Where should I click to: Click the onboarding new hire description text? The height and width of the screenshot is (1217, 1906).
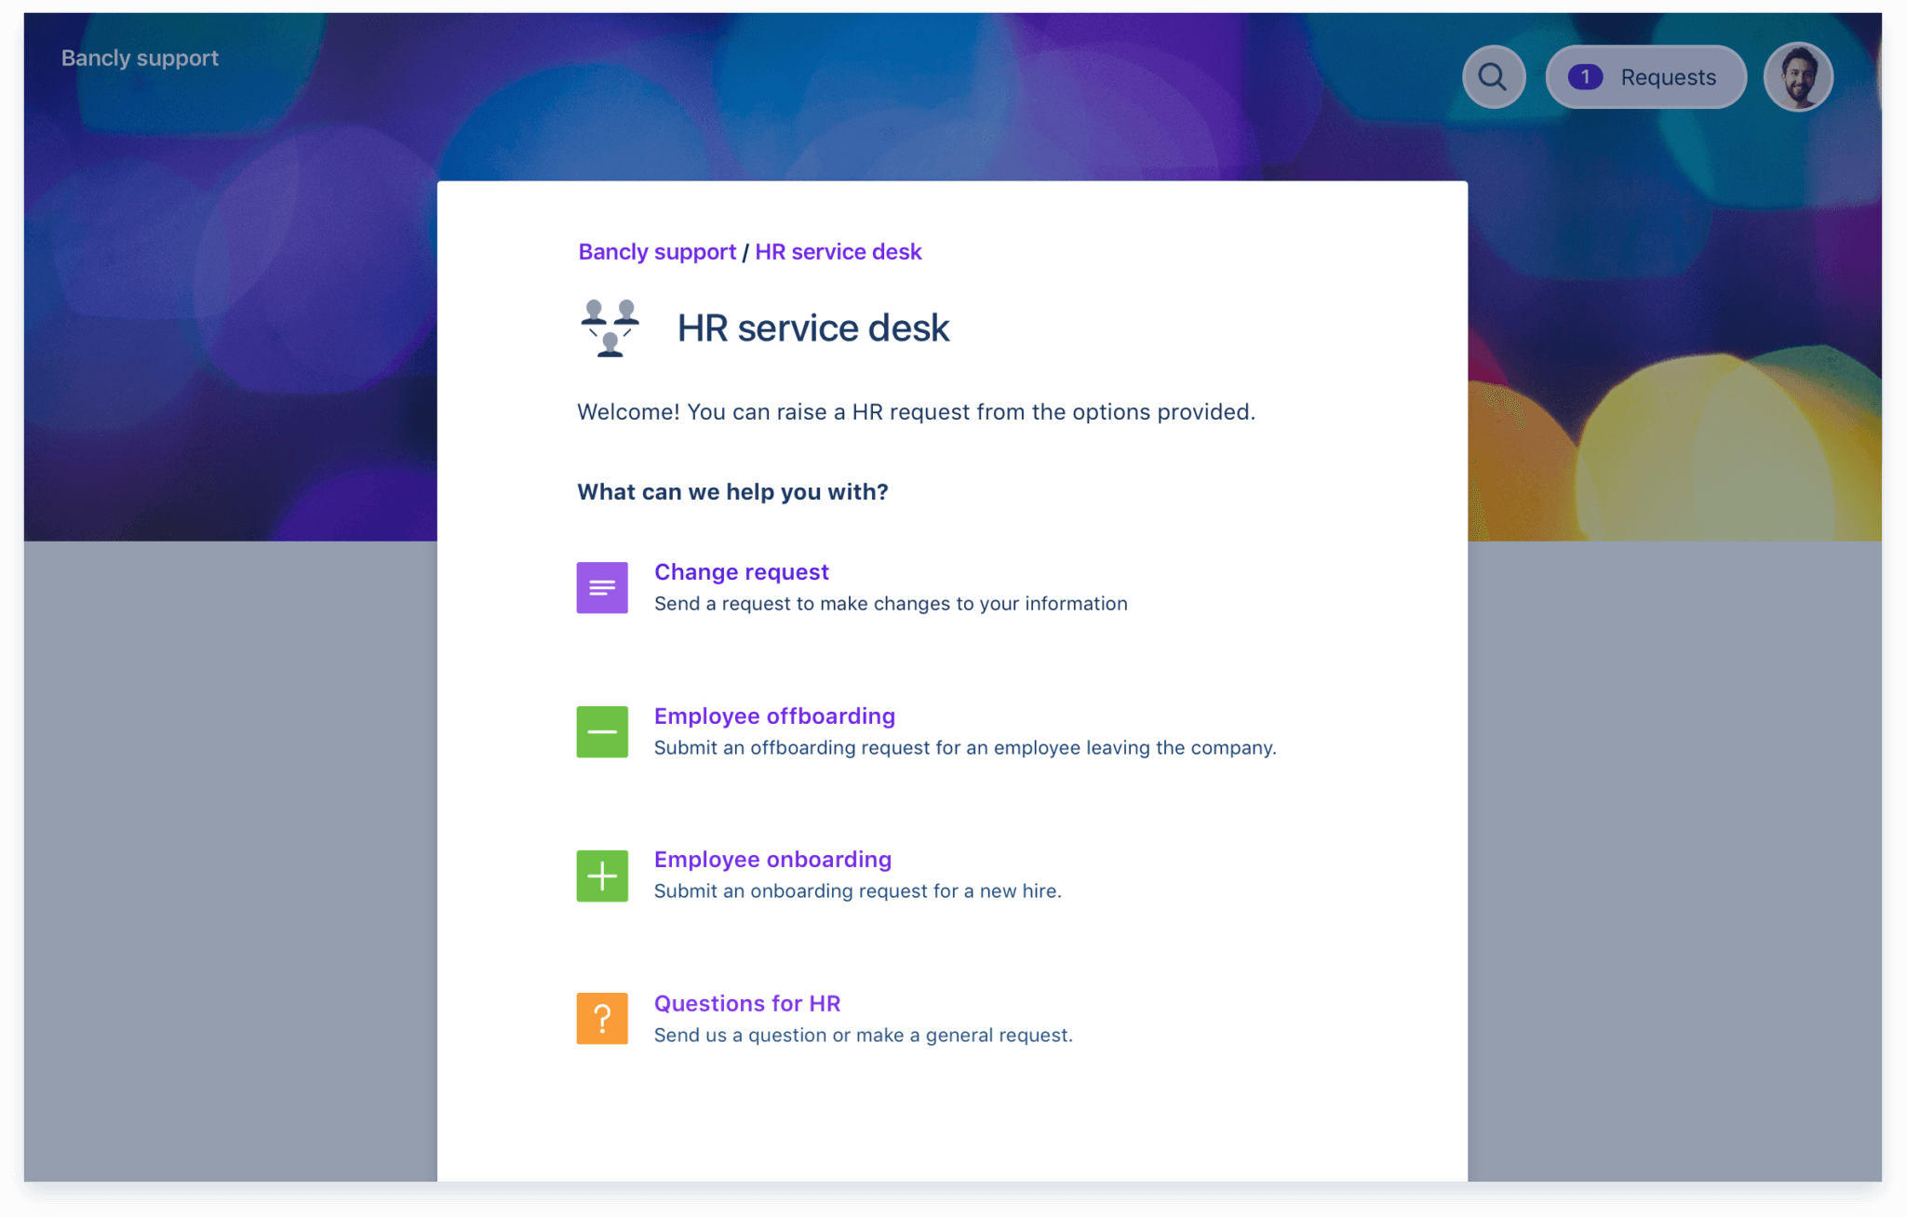pos(857,890)
